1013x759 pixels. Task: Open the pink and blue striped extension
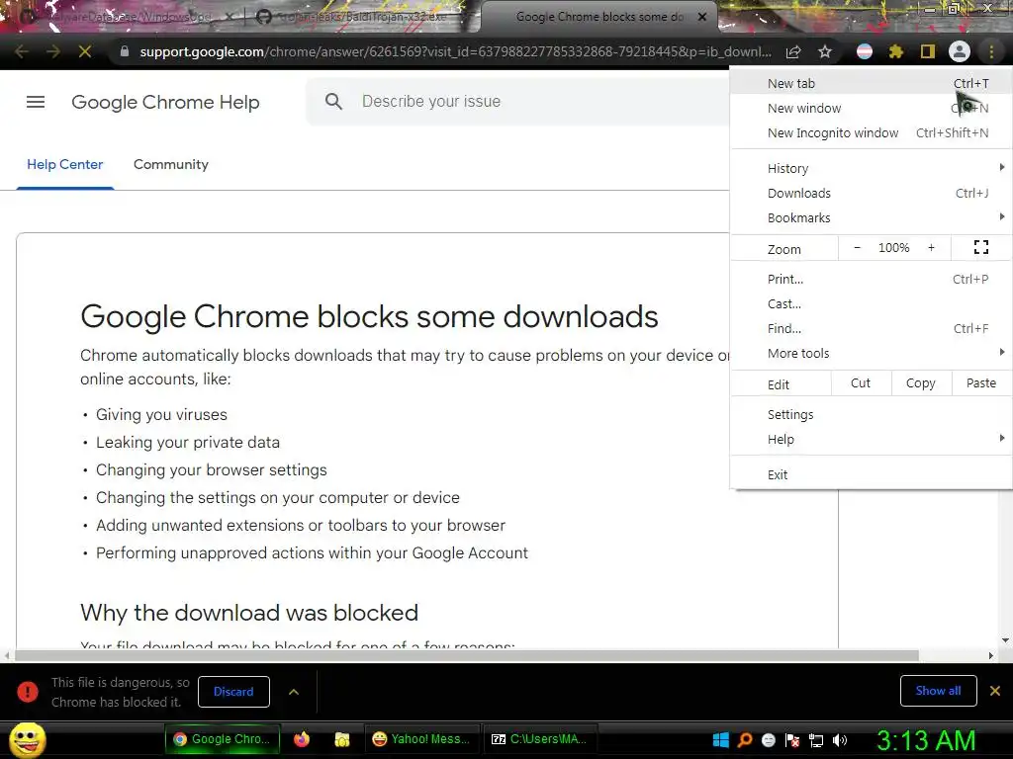(x=865, y=51)
